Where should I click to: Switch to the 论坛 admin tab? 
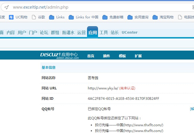click(x=44, y=32)
